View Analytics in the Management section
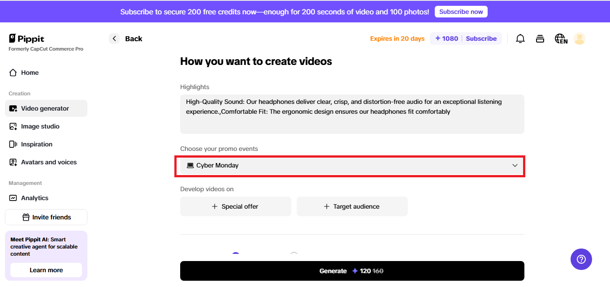This screenshot has height=287, width=610. [35, 198]
